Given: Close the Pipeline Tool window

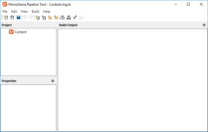Looking at the screenshot, I should (201, 4).
